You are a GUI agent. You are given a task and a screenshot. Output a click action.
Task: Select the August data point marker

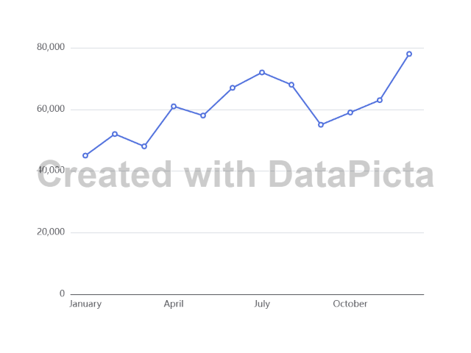[x=291, y=85]
